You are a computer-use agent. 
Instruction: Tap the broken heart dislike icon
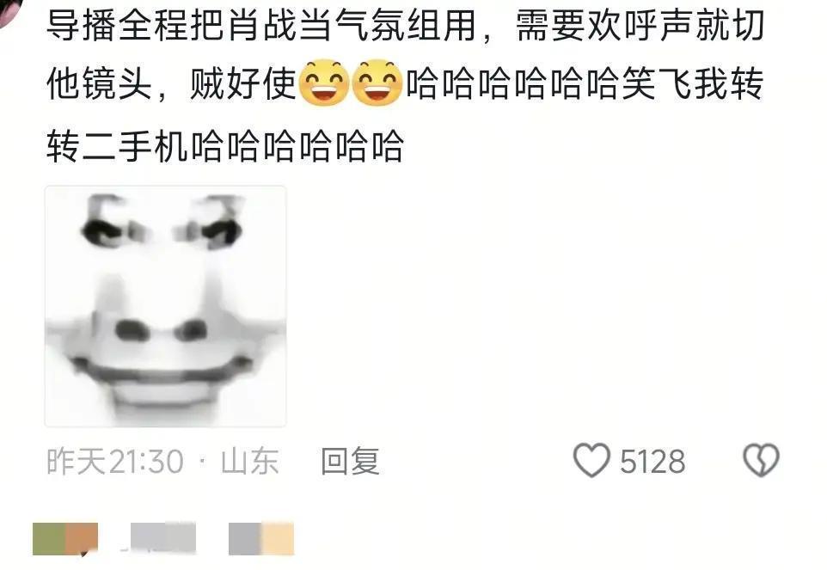coord(761,460)
